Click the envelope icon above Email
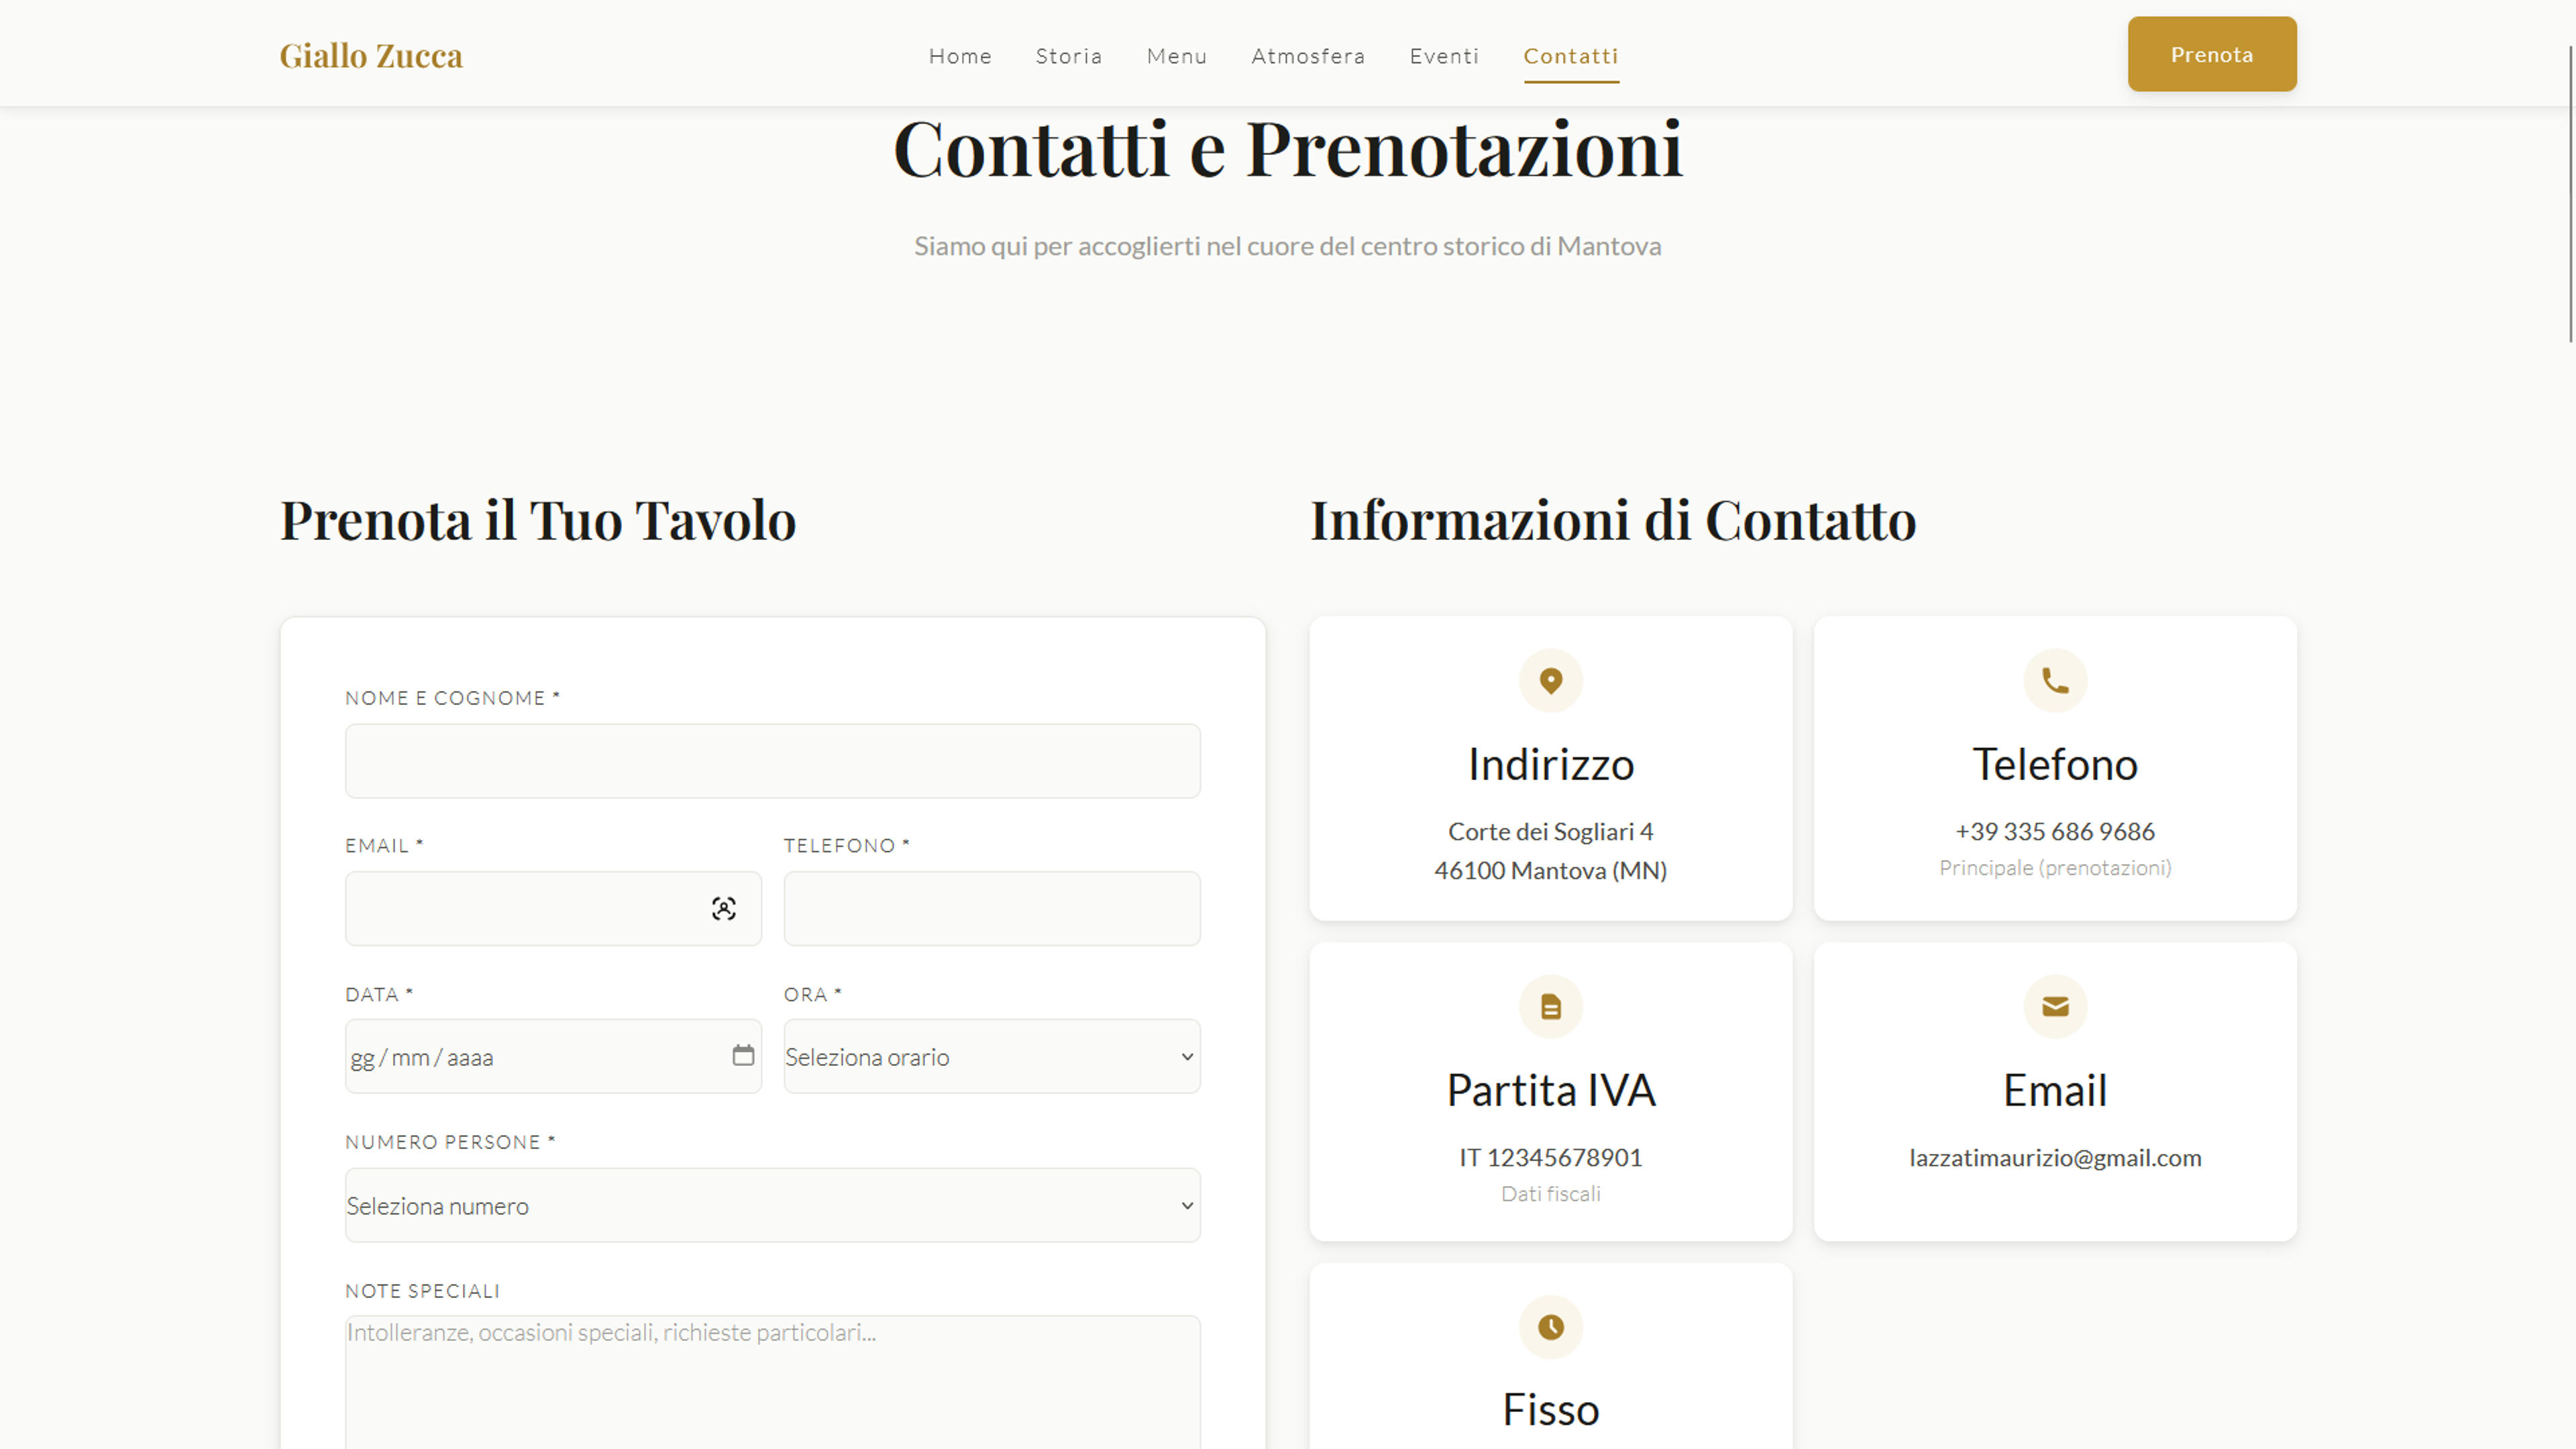This screenshot has width=2576, height=1449. click(x=2055, y=1007)
